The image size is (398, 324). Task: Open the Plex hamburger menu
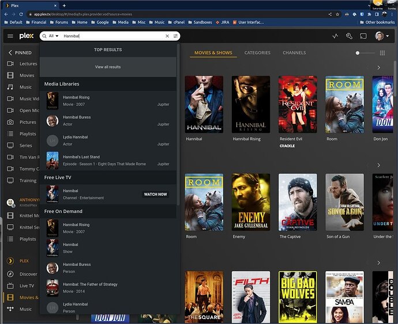point(10,36)
